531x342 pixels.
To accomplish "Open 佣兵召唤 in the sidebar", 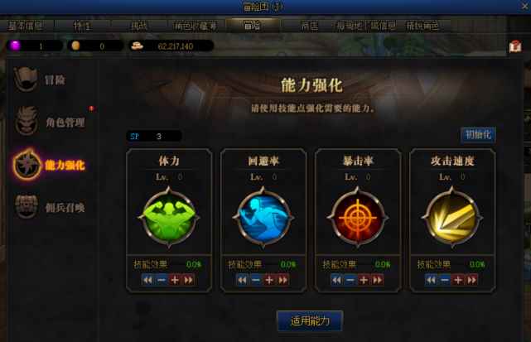I will [x=50, y=207].
